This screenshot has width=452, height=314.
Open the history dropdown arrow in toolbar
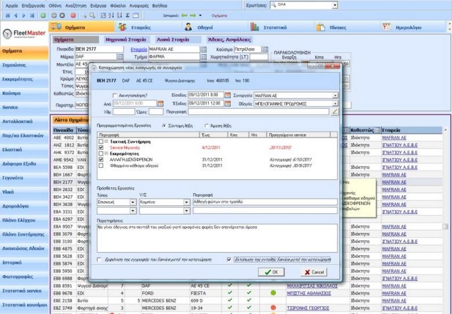pos(201,16)
